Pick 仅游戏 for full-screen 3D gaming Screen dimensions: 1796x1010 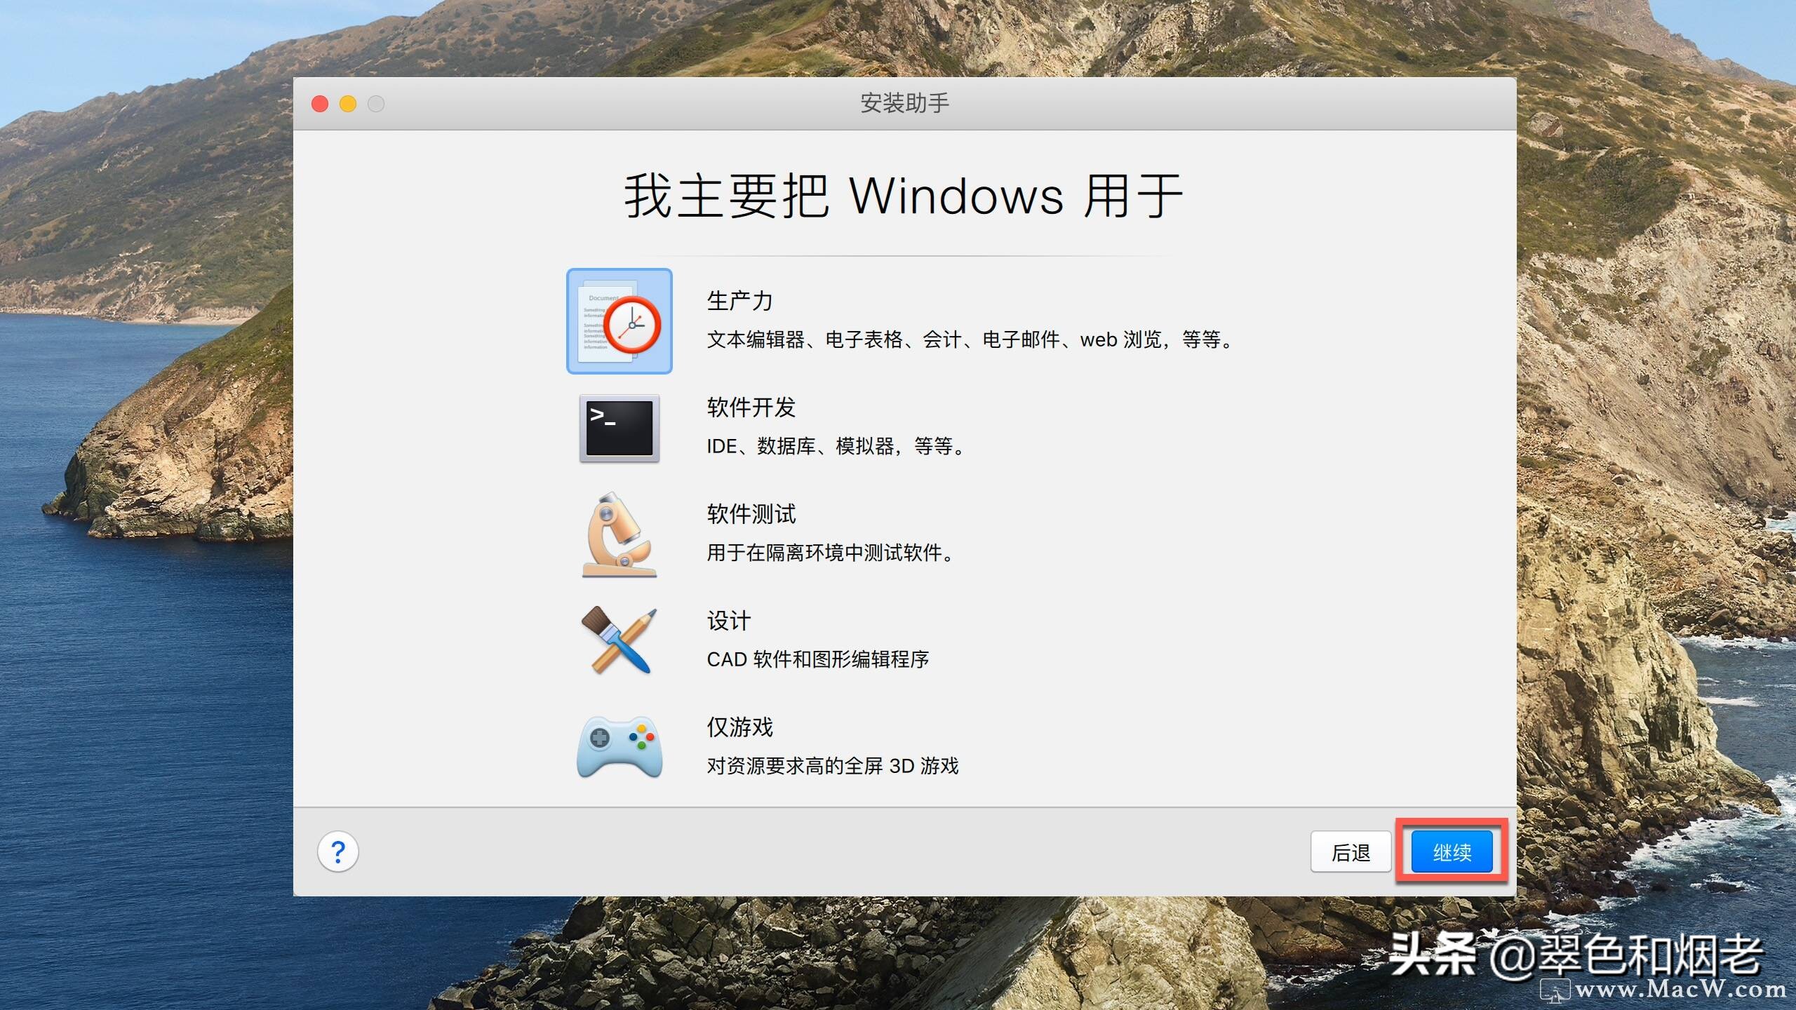tap(739, 727)
